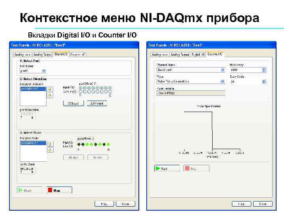Click up arrow icon beside Port/Line State list

(50, 144)
